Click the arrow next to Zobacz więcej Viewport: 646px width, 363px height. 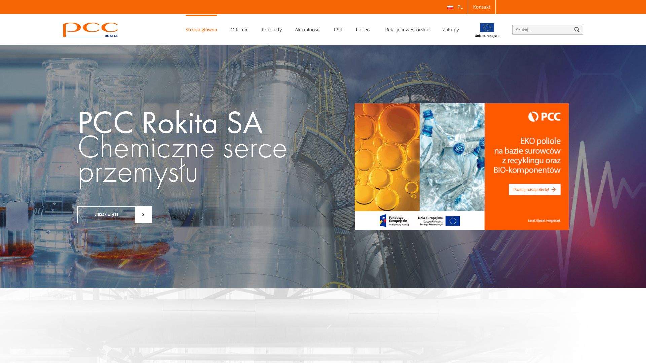[143, 215]
